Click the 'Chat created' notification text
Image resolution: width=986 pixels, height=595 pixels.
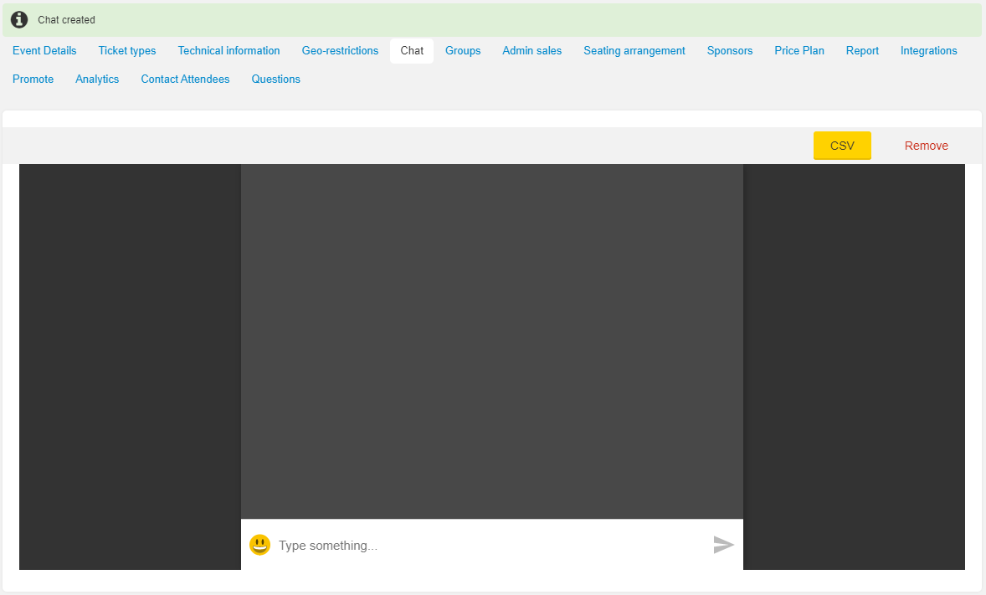(67, 20)
